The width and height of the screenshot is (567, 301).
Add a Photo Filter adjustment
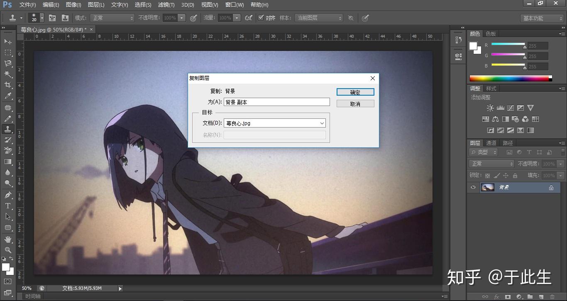[x=515, y=119]
